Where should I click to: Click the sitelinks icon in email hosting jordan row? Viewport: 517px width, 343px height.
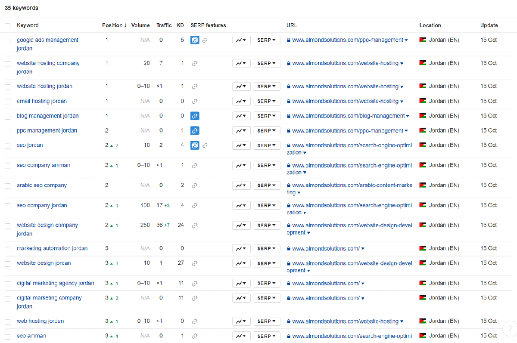point(195,101)
